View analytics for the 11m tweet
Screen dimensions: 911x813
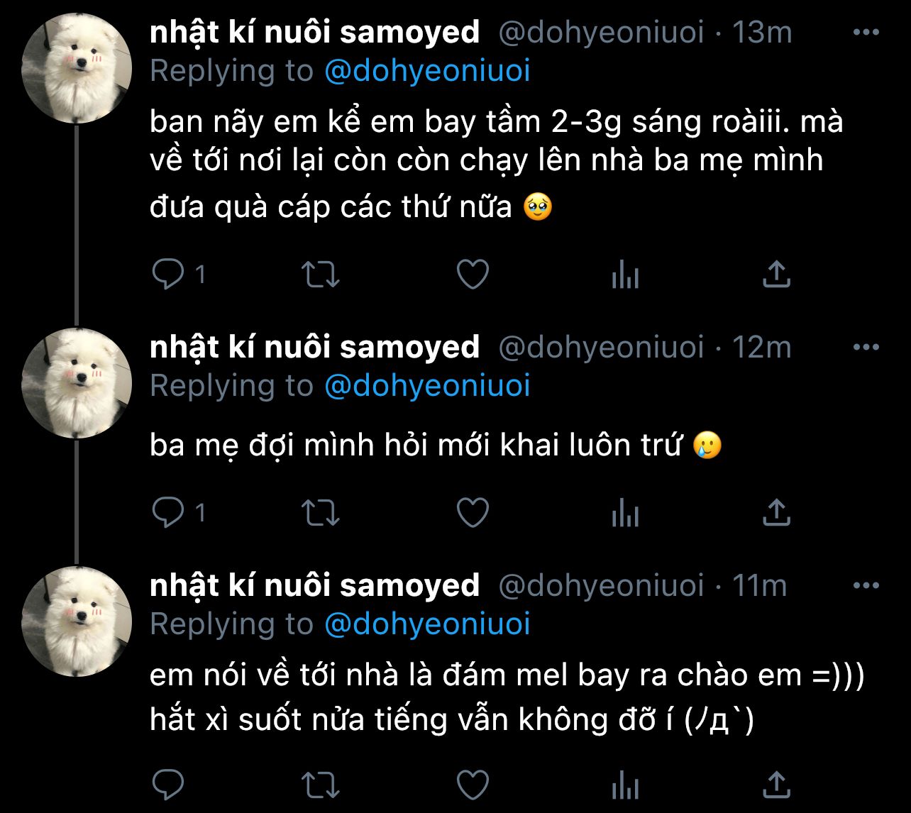[625, 785]
